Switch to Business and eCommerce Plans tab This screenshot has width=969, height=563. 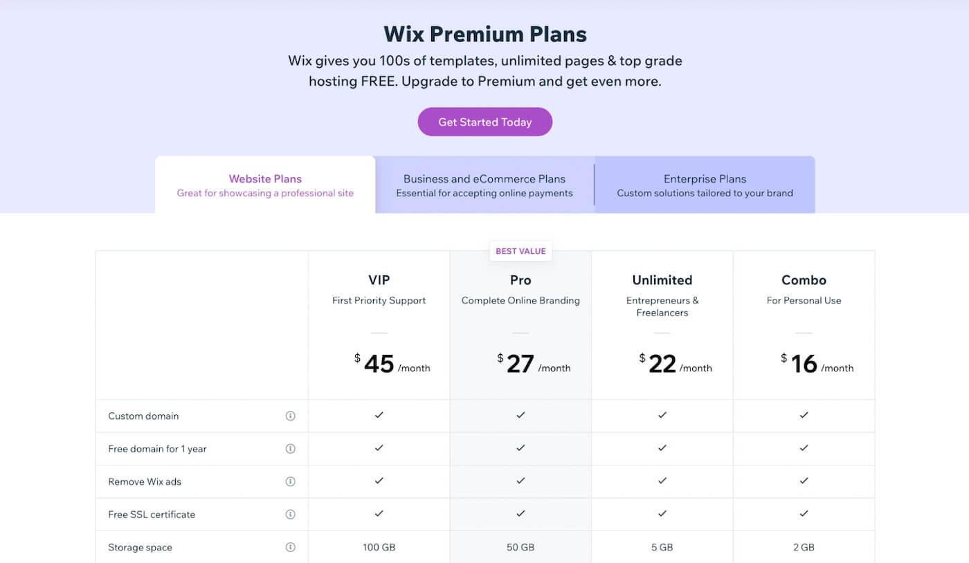click(484, 185)
